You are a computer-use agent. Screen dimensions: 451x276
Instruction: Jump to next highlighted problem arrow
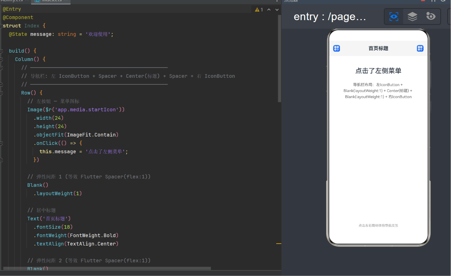(x=277, y=10)
